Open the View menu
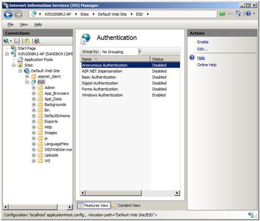Viewport: 260px width, 221px height. pyautogui.click(x=24, y=24)
